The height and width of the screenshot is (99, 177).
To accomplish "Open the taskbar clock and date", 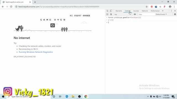I will click(166, 97).
